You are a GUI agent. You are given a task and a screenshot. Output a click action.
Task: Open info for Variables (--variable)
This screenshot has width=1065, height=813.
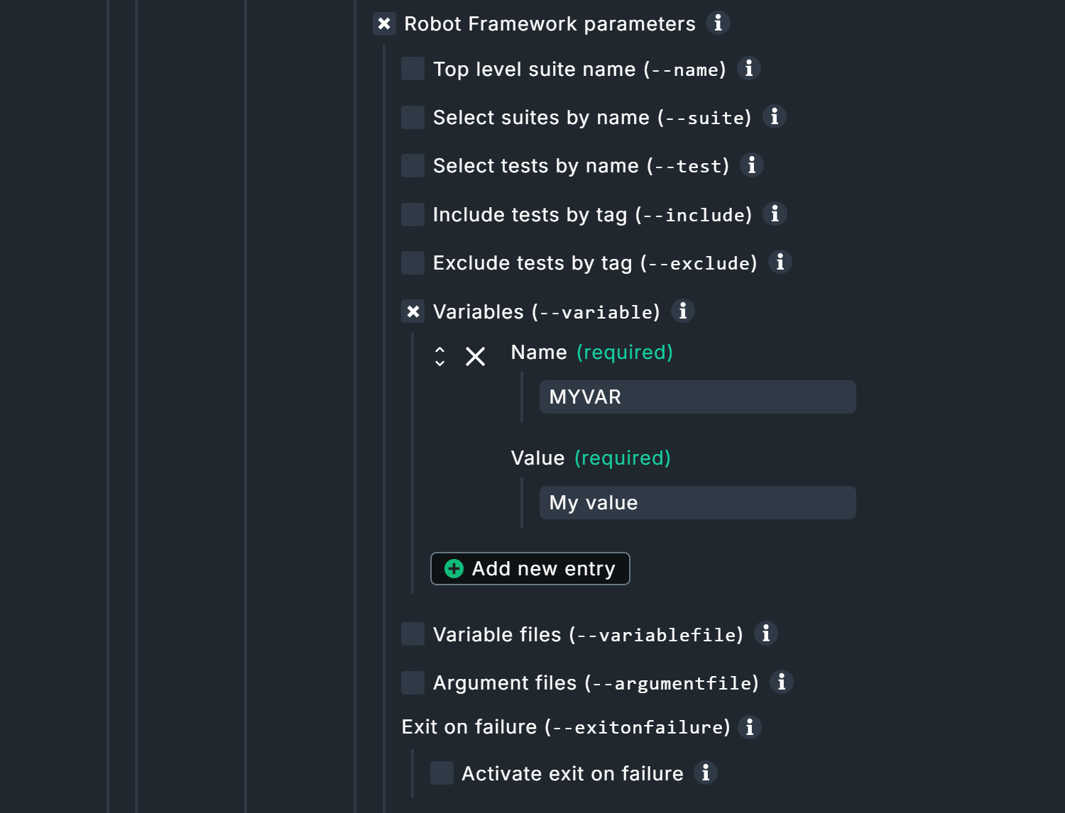tap(682, 311)
